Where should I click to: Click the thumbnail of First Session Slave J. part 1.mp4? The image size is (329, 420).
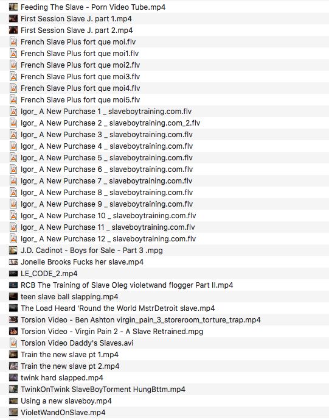pos(13,18)
